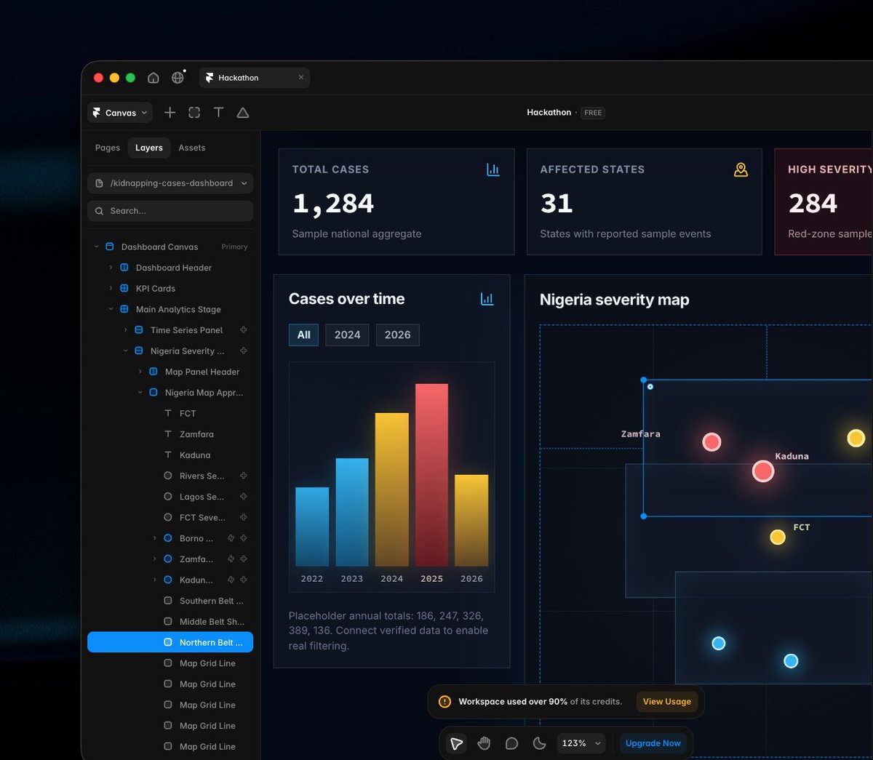Screen dimensions: 873x760
Task: Click the page file icon before /kidnapping-cases-dashboard
Action: point(100,183)
